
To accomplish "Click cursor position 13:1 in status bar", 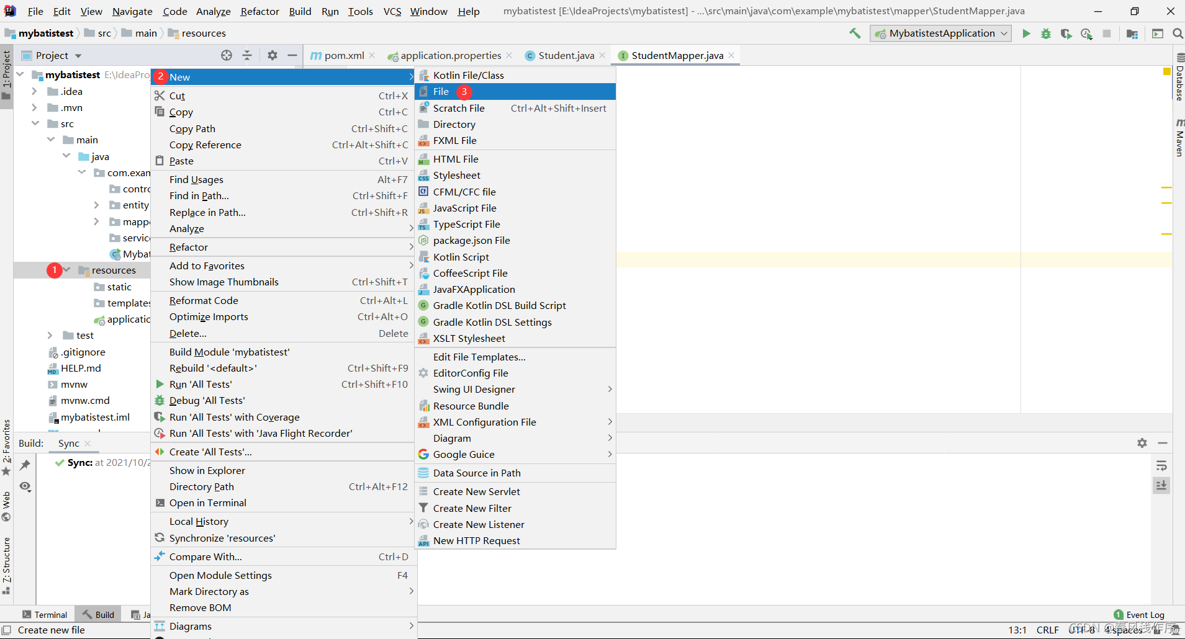I will pos(1017,630).
